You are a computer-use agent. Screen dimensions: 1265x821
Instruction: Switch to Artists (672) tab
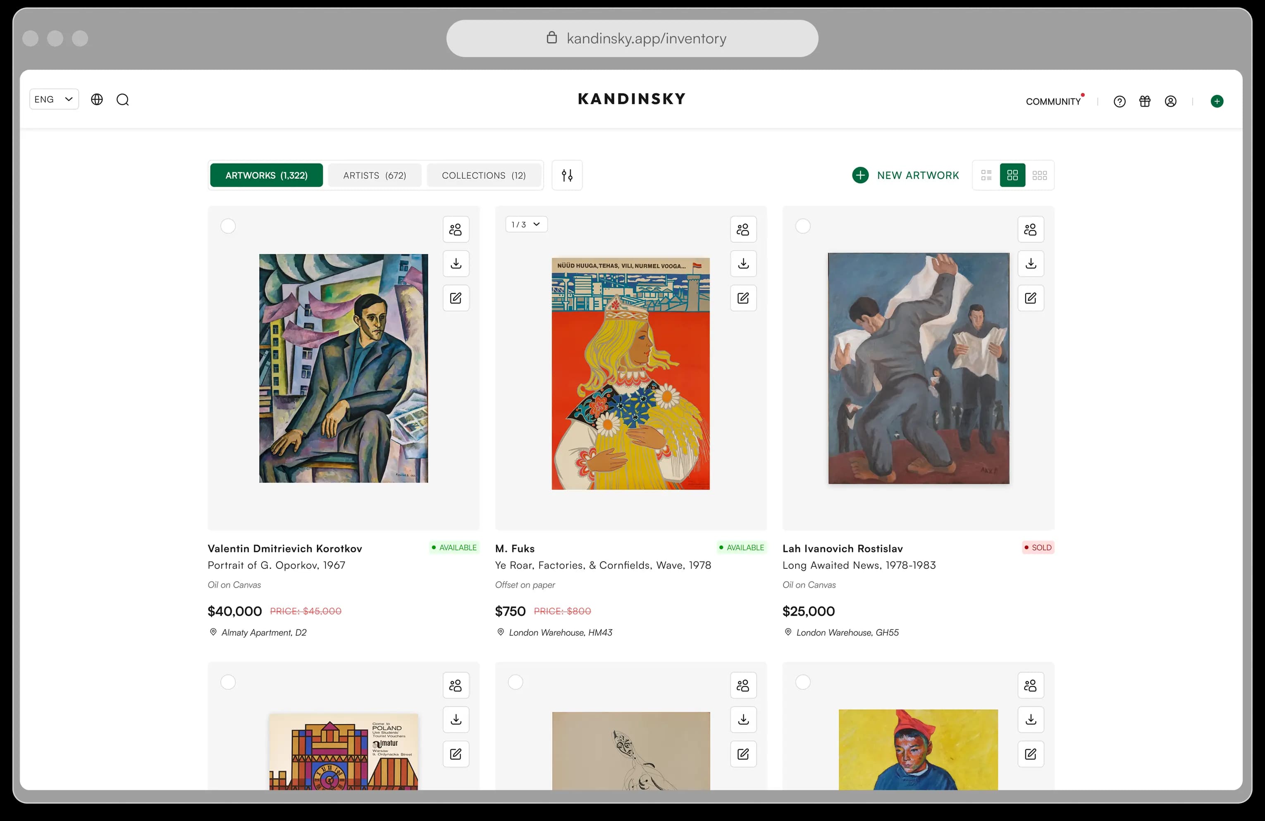coord(375,175)
